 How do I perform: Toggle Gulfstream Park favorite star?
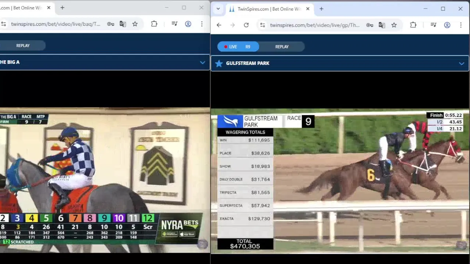pyautogui.click(x=219, y=63)
